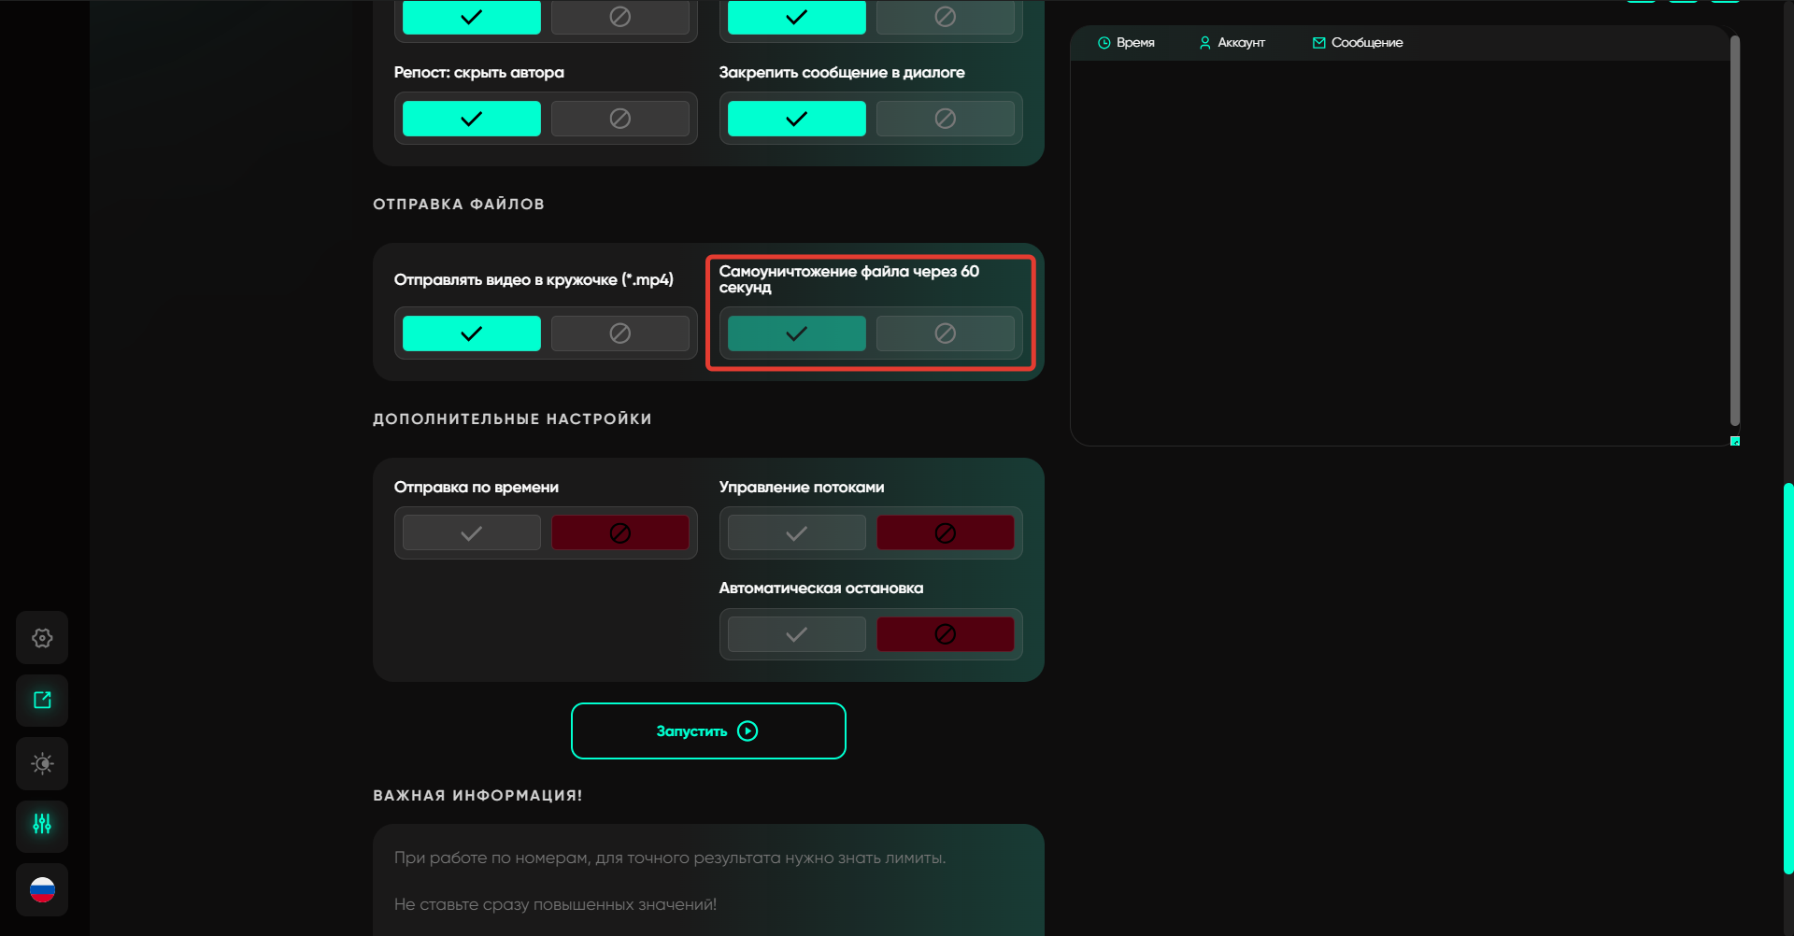Image resolution: width=1794 pixels, height=936 pixels.
Task: Click the external link export sidebar icon
Action: 42,701
